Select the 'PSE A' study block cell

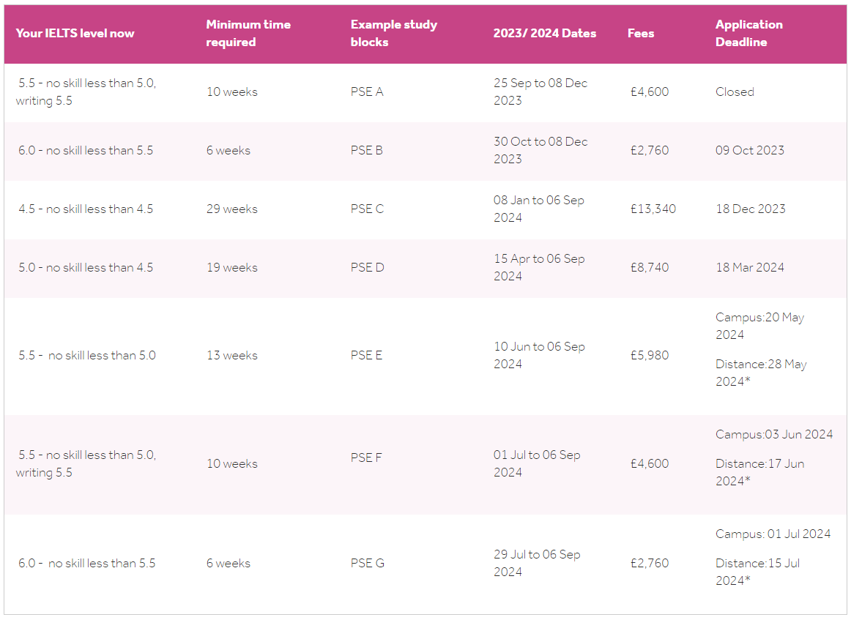pos(367,91)
